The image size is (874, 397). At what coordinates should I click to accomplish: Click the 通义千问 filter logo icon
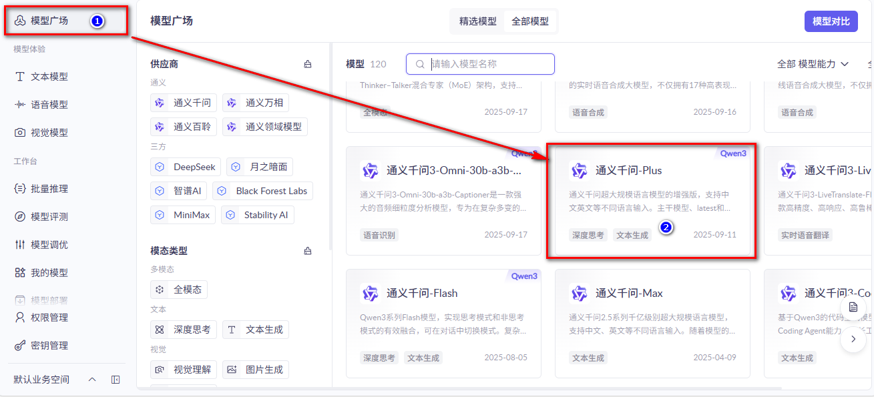pyautogui.click(x=160, y=103)
